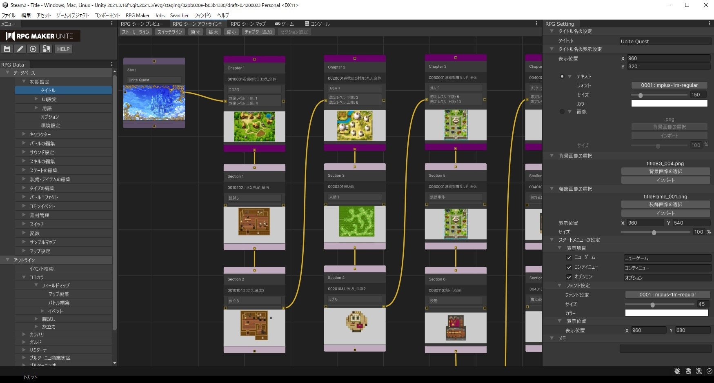Select the テキスト radio button
This screenshot has width=714, height=383.
(562, 76)
